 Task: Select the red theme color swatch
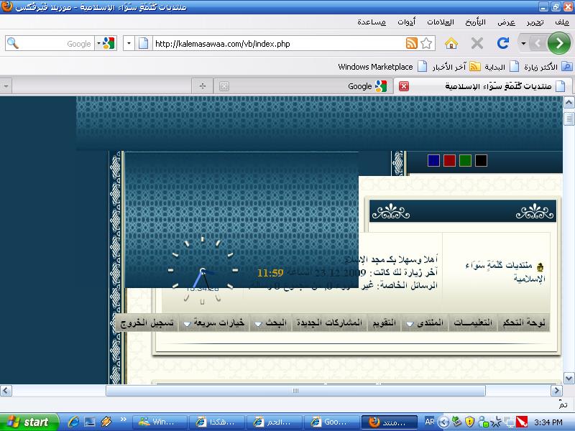[x=449, y=160]
